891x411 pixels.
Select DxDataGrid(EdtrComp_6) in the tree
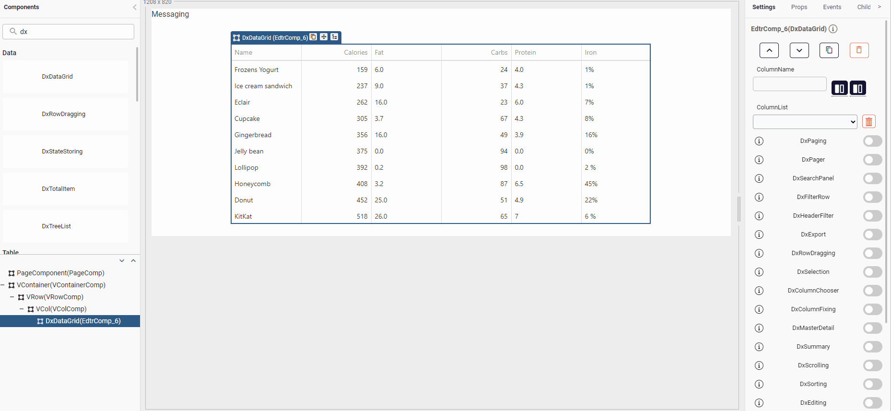pos(70,321)
